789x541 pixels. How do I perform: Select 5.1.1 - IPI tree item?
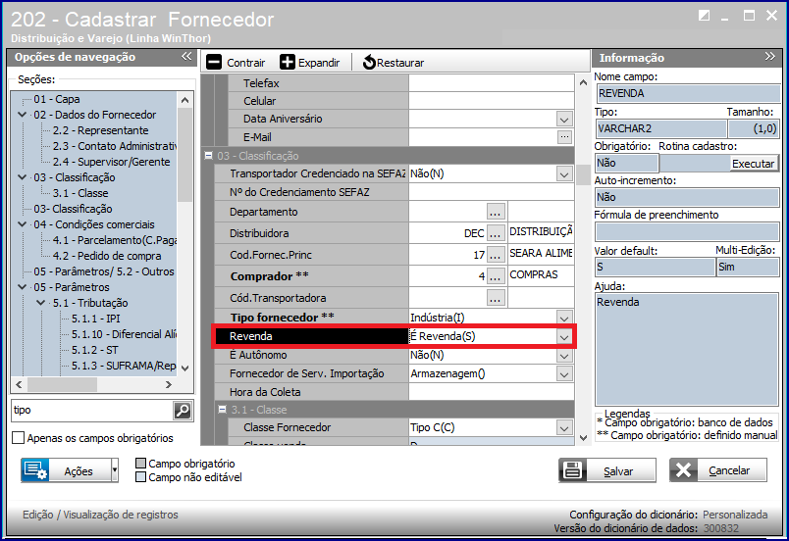(95, 319)
